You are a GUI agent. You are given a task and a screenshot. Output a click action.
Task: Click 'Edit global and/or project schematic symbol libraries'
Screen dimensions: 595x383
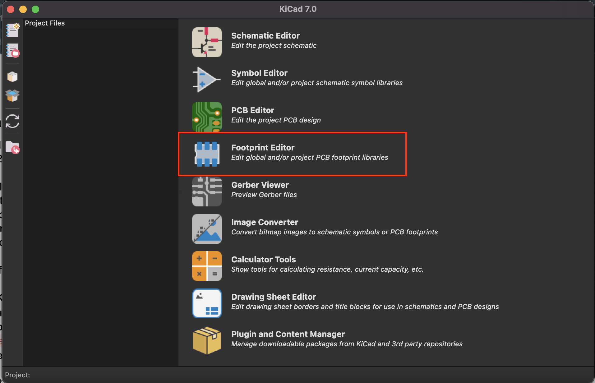tap(317, 83)
